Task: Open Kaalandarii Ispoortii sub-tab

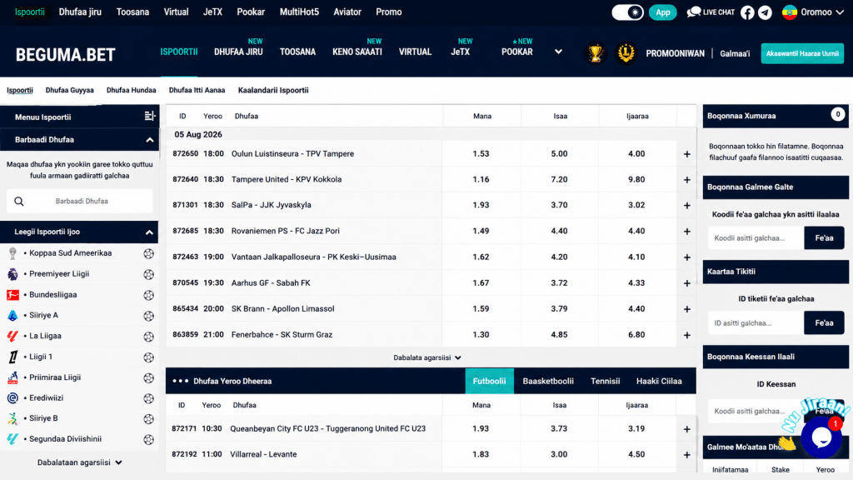Action: [273, 90]
